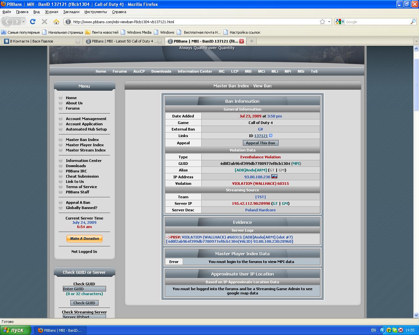Open the Master Ban Index menu link
This screenshot has height=335, width=419.
[82, 140]
